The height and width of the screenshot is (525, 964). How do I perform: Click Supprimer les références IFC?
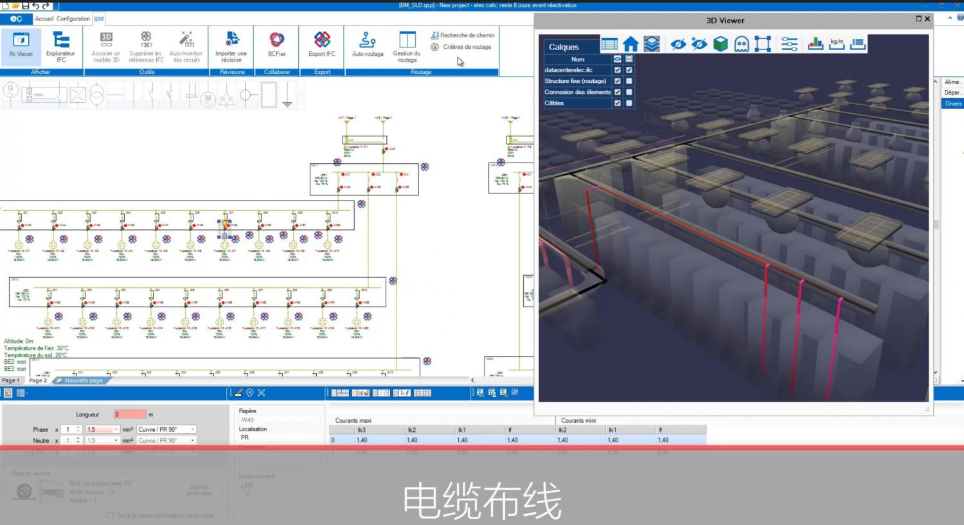coord(146,47)
